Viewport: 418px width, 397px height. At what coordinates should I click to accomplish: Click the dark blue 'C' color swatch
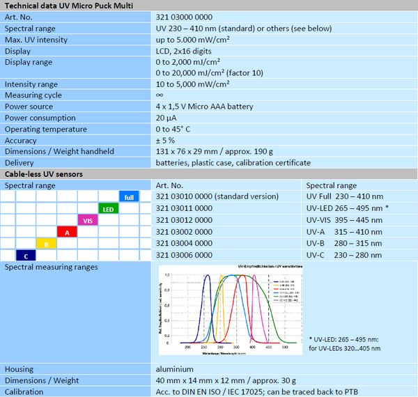tap(26, 255)
